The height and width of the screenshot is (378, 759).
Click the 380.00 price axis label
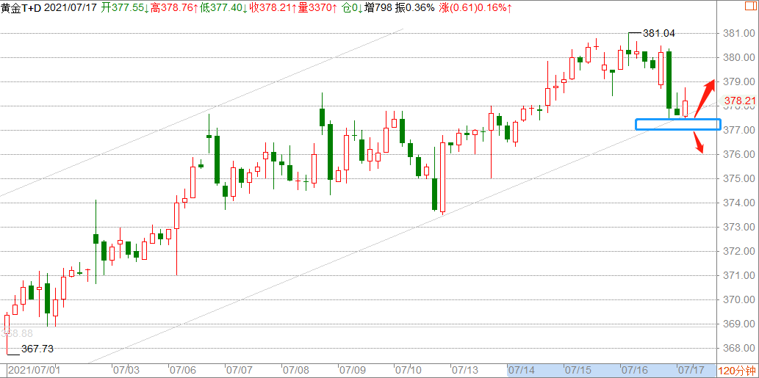(737, 57)
